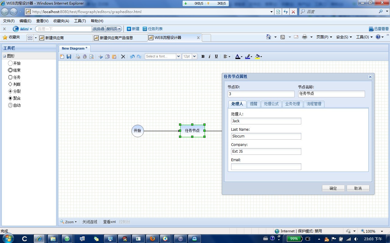Click the Delete (X) icon in the toolbar
Screen dimensions: 390x243
(x=123, y=56)
